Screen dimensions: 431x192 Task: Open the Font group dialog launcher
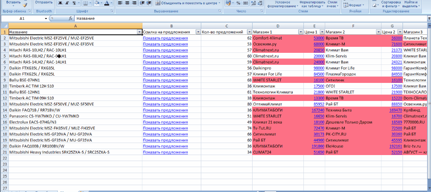112,11
